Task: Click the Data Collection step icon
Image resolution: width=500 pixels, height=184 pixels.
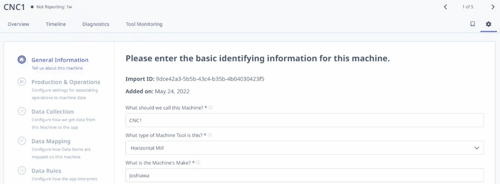Action: 21,111
